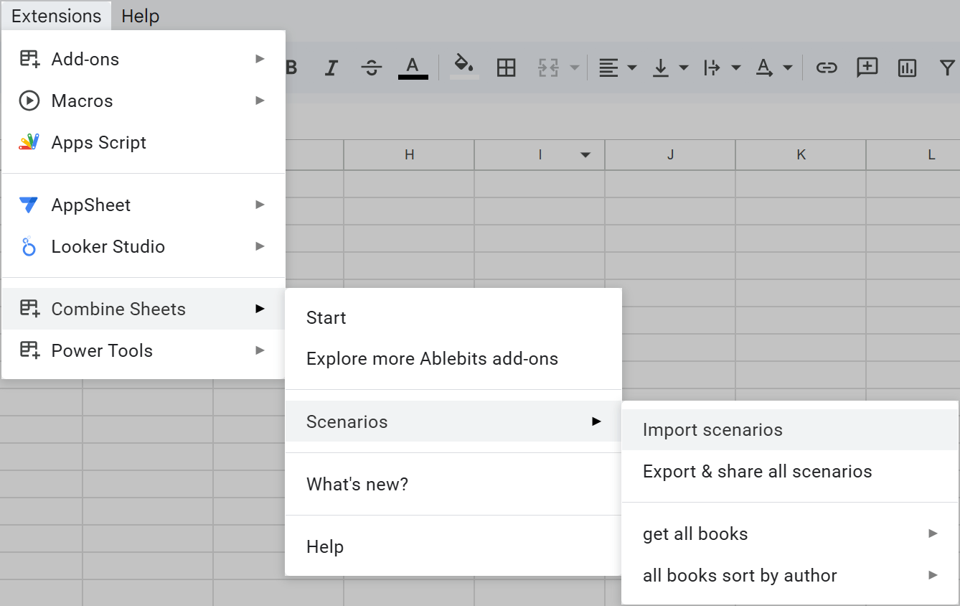Open the Extensions menu

57,16
